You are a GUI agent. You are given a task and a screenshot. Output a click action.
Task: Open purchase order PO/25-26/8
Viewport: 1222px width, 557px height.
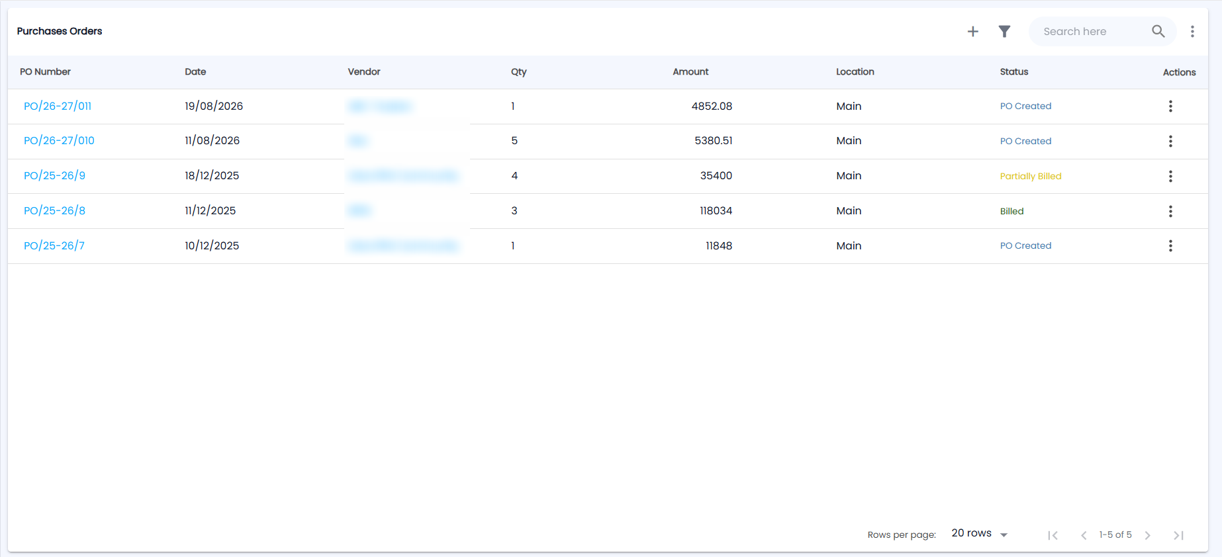(x=54, y=210)
